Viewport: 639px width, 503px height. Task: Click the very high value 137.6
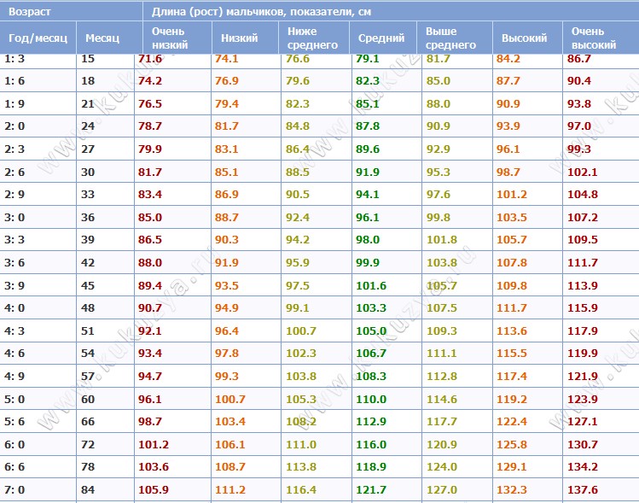583,489
